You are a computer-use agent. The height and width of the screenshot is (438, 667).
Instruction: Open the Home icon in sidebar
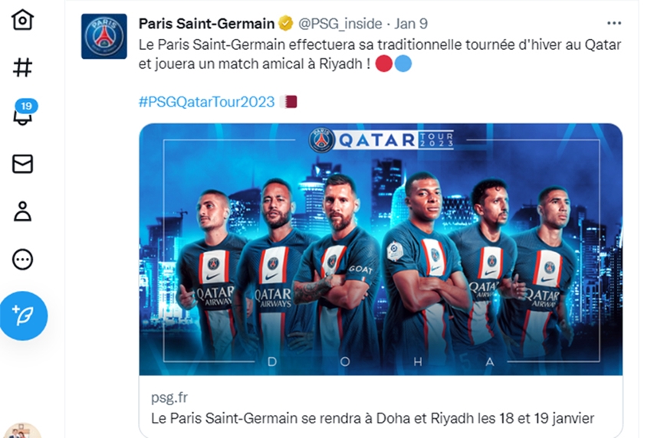[x=22, y=19]
